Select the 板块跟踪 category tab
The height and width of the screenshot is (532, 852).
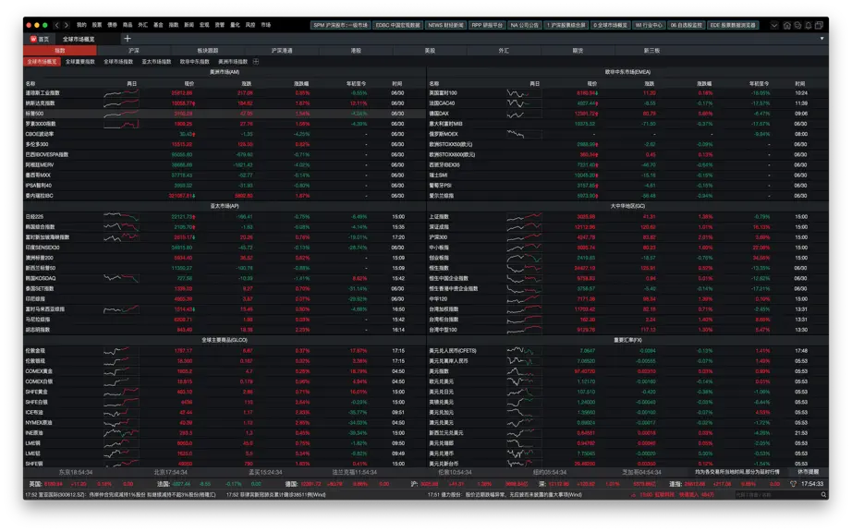point(208,51)
